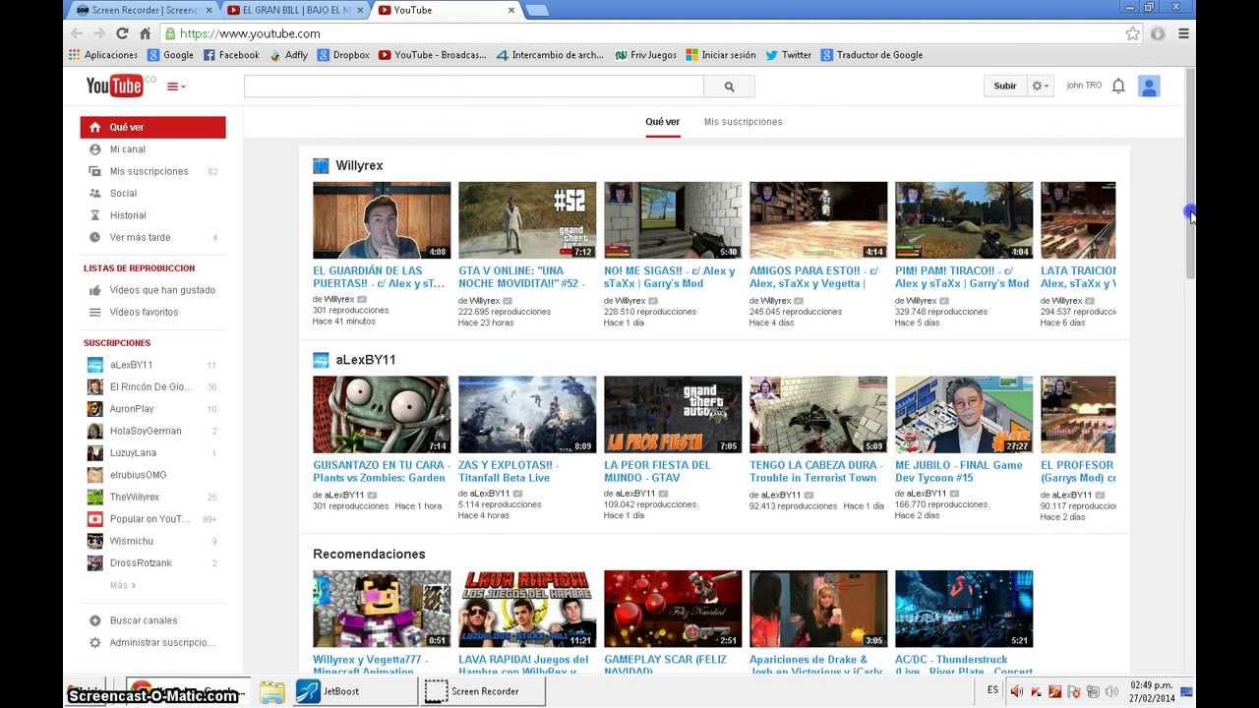The image size is (1259, 708).
Task: Open El Rincón De Gio subscription
Action: (153, 387)
